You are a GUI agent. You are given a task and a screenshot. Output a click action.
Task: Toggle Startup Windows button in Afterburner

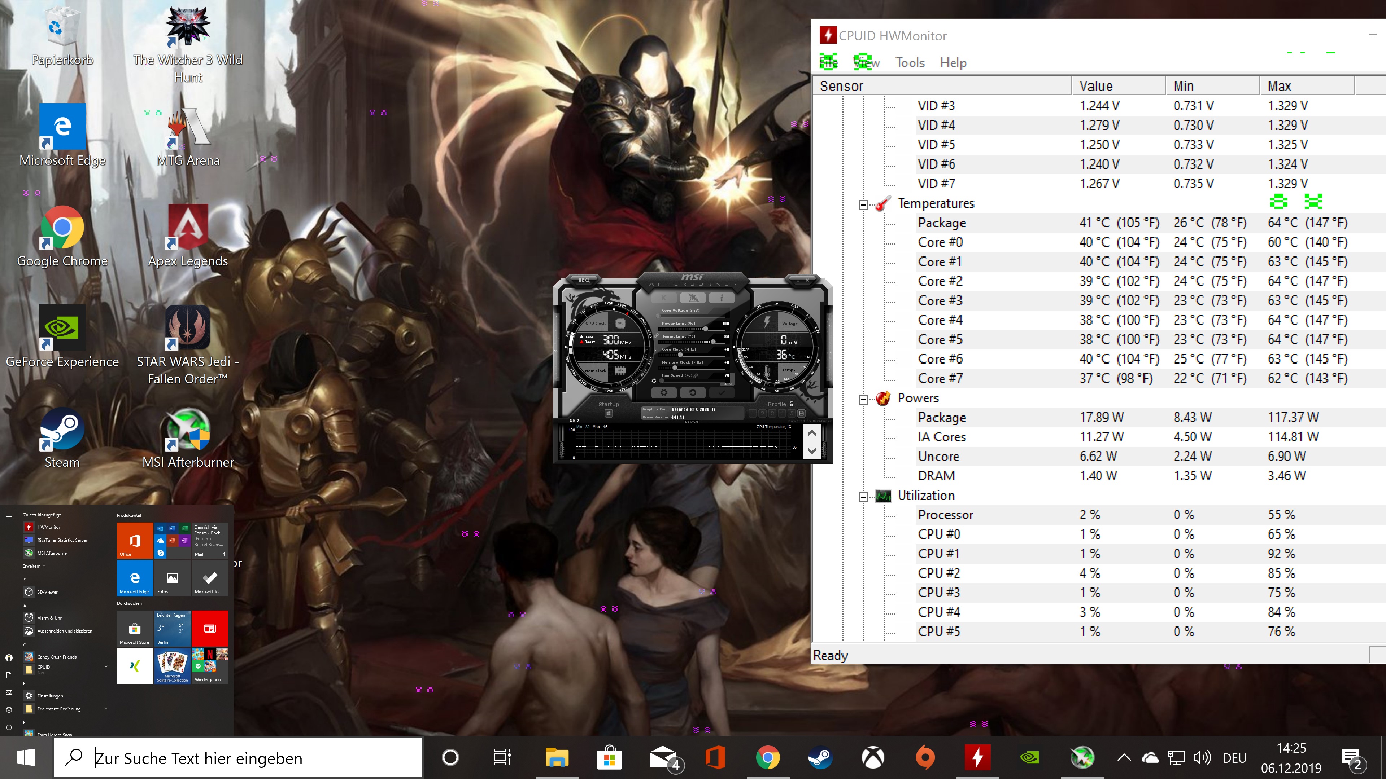[x=609, y=413]
